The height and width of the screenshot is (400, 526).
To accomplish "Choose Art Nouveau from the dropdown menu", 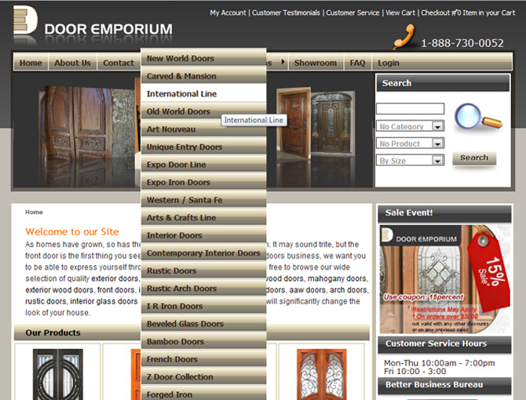I will [x=203, y=129].
